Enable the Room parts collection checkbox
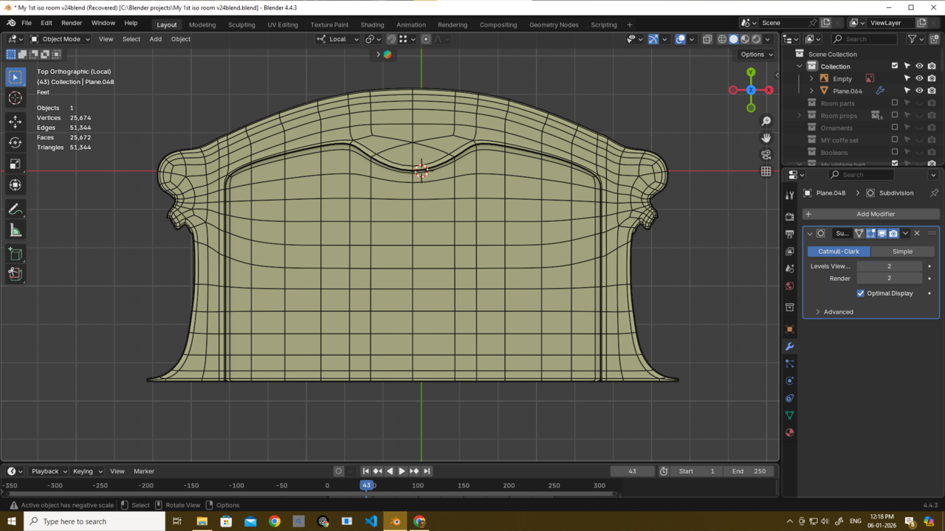 click(x=895, y=103)
